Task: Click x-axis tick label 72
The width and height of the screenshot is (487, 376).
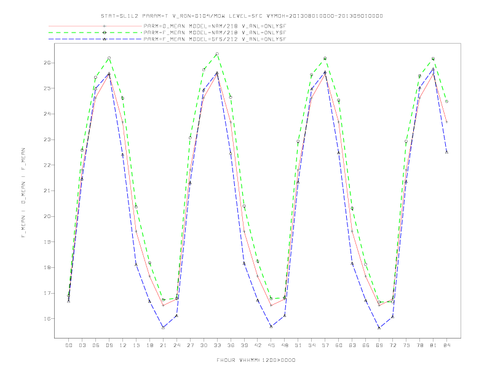Action: (393, 345)
